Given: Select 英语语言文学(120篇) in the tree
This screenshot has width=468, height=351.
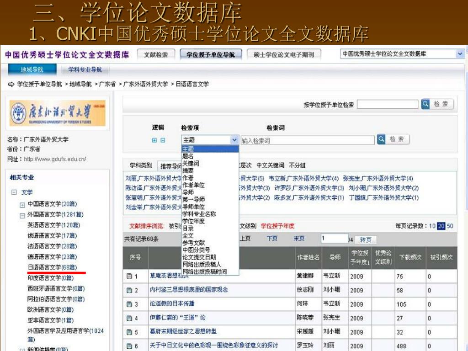Looking at the screenshot, I should click(x=54, y=225).
